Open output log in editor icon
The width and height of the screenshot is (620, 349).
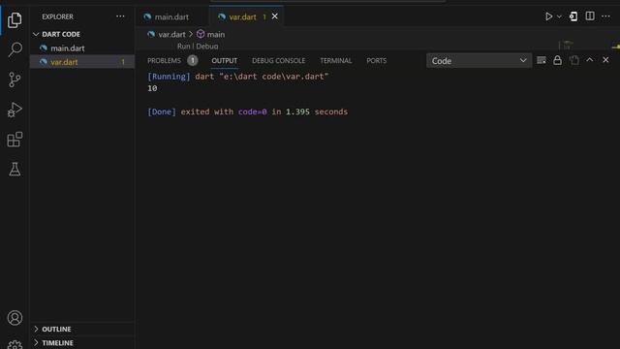[573, 60]
